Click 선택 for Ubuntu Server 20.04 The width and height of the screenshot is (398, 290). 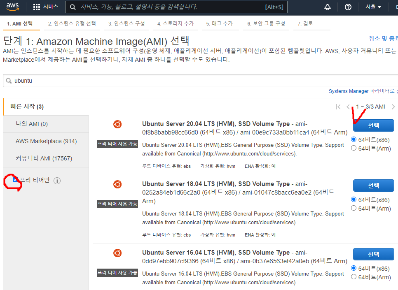point(374,125)
